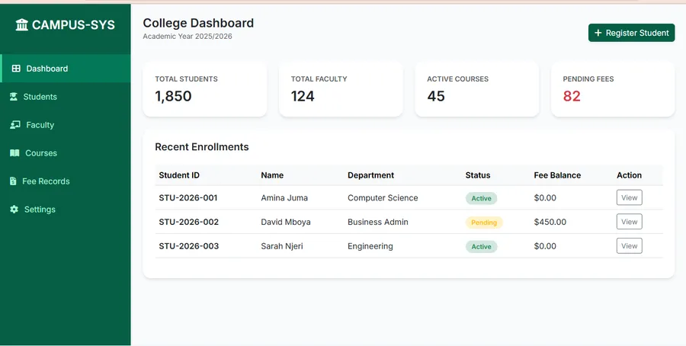
Task: Go to the Students page
Action: pos(66,97)
